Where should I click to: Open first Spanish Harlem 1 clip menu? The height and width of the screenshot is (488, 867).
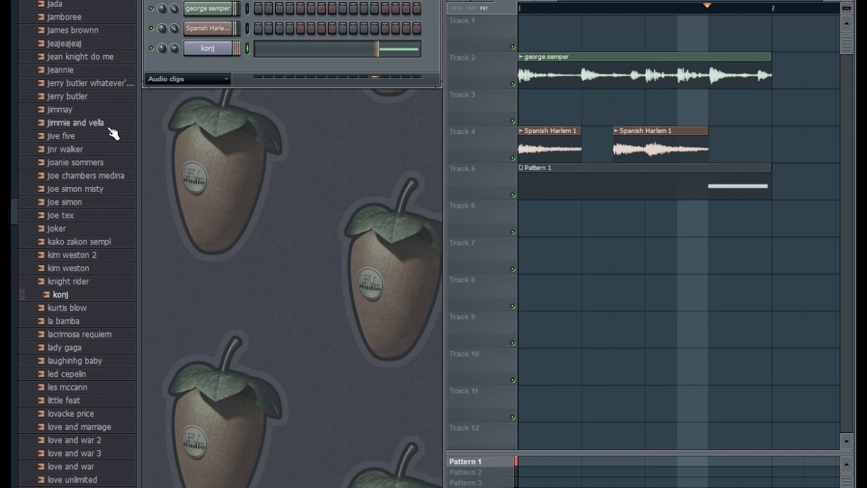(521, 131)
